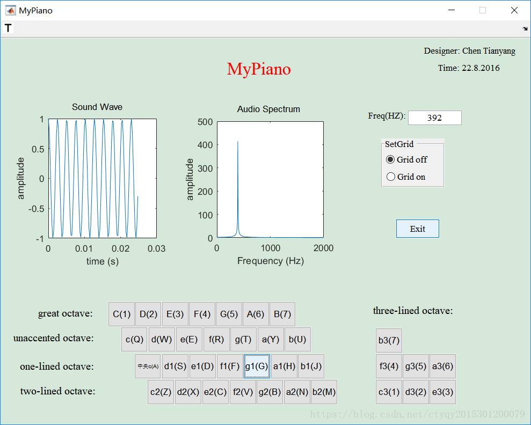
Task: Play three-lined note d3(2)
Action: pos(416,392)
